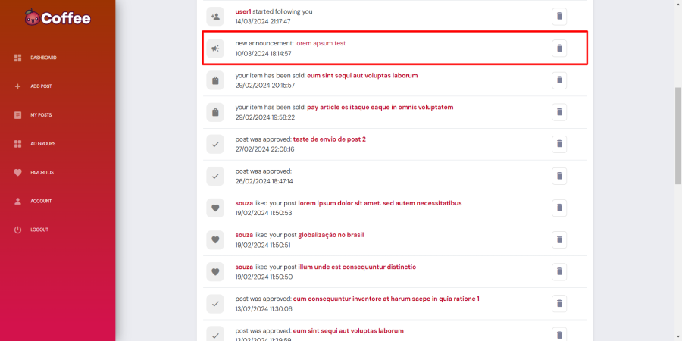This screenshot has width=682, height=341.
Task: Go to My Posts page
Action: pos(41,115)
